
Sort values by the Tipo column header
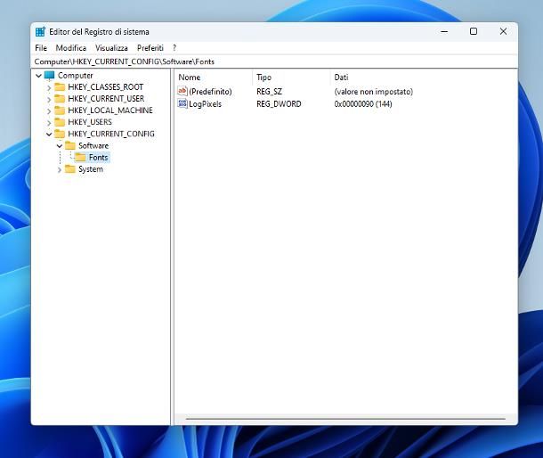(x=292, y=78)
